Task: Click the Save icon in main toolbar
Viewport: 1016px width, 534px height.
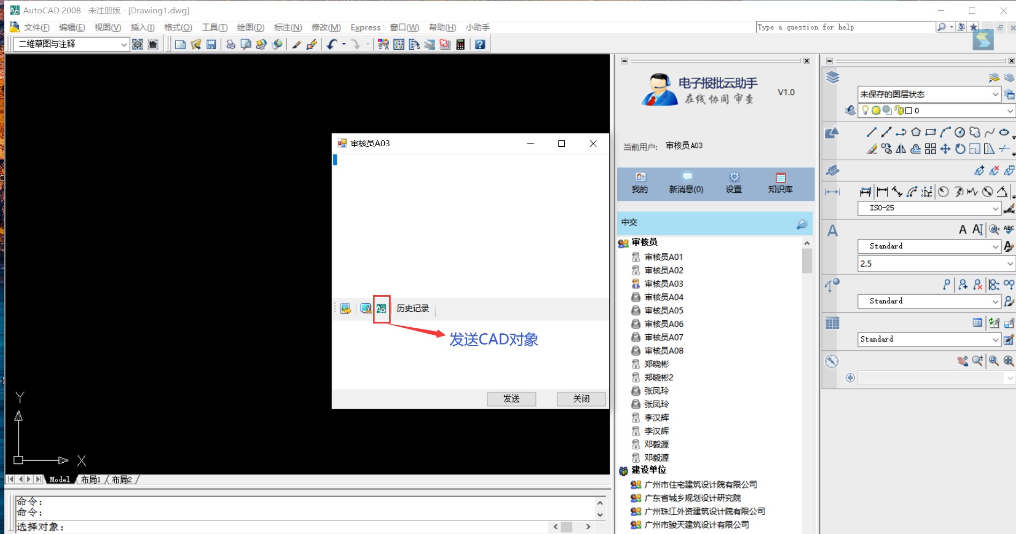Action: [211, 44]
